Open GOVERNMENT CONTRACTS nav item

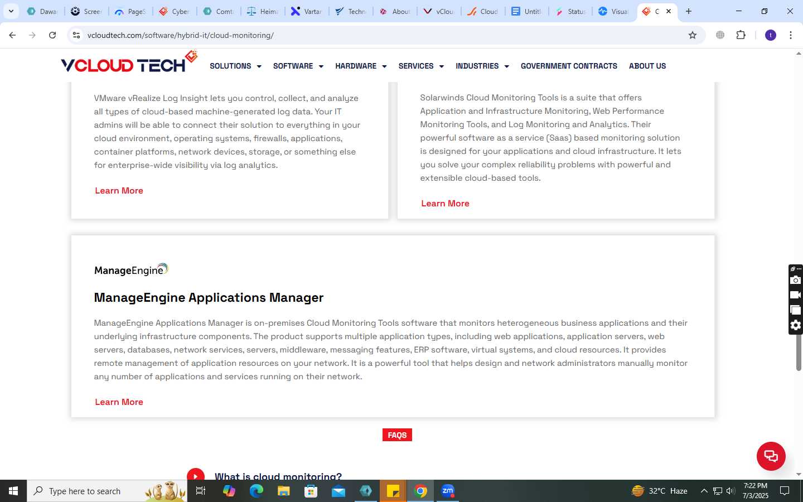(x=569, y=66)
